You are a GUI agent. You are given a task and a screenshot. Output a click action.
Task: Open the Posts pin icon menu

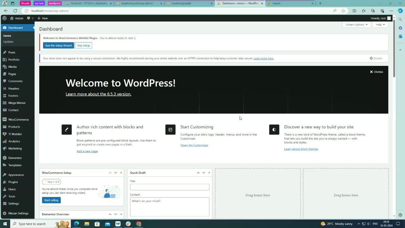(x=5, y=52)
